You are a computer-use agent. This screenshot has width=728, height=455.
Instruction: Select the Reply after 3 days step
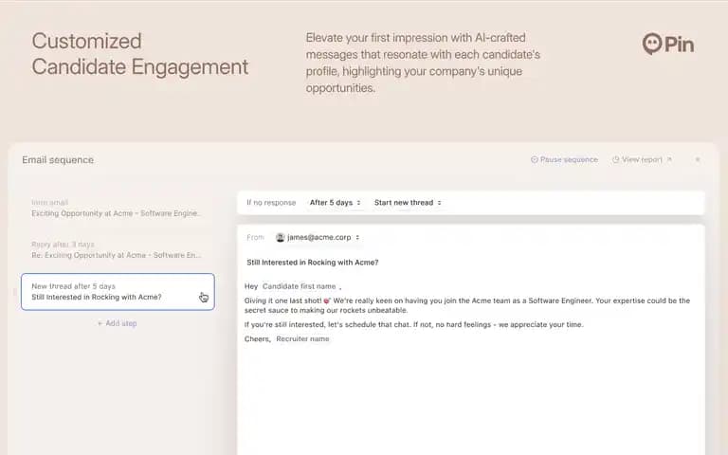[x=117, y=250]
